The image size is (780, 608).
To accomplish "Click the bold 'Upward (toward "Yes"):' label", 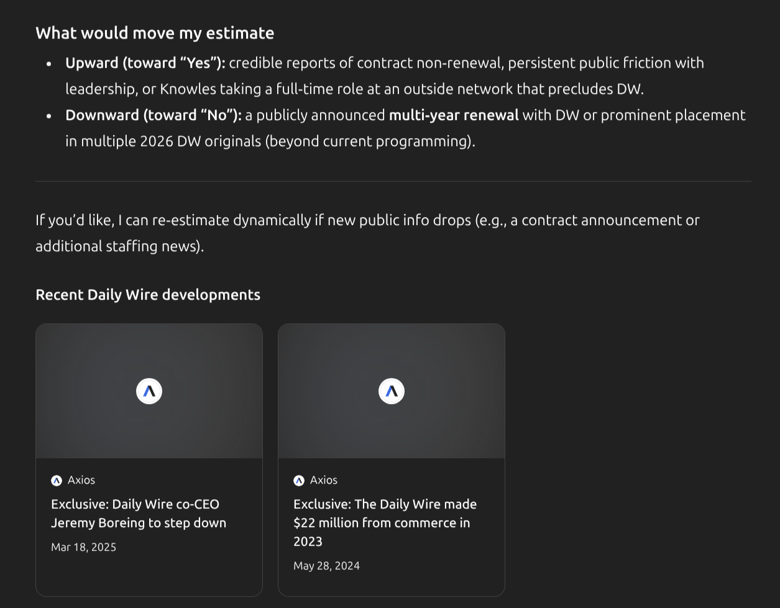I will tap(145, 63).
